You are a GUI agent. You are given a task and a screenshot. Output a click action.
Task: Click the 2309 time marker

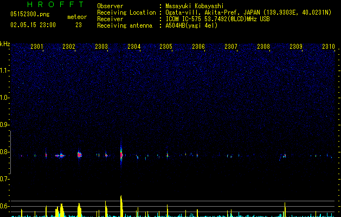[296, 47]
